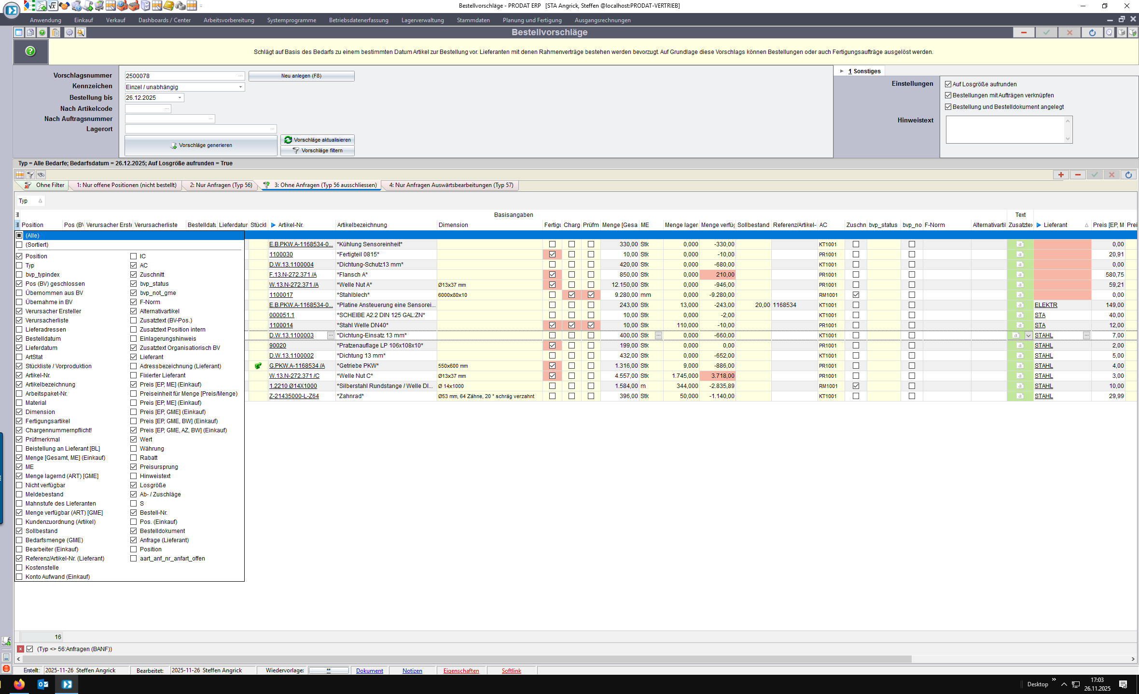Image resolution: width=1139 pixels, height=694 pixels.
Task: Open article link Z-21435000-L-Z64
Action: click(x=293, y=396)
